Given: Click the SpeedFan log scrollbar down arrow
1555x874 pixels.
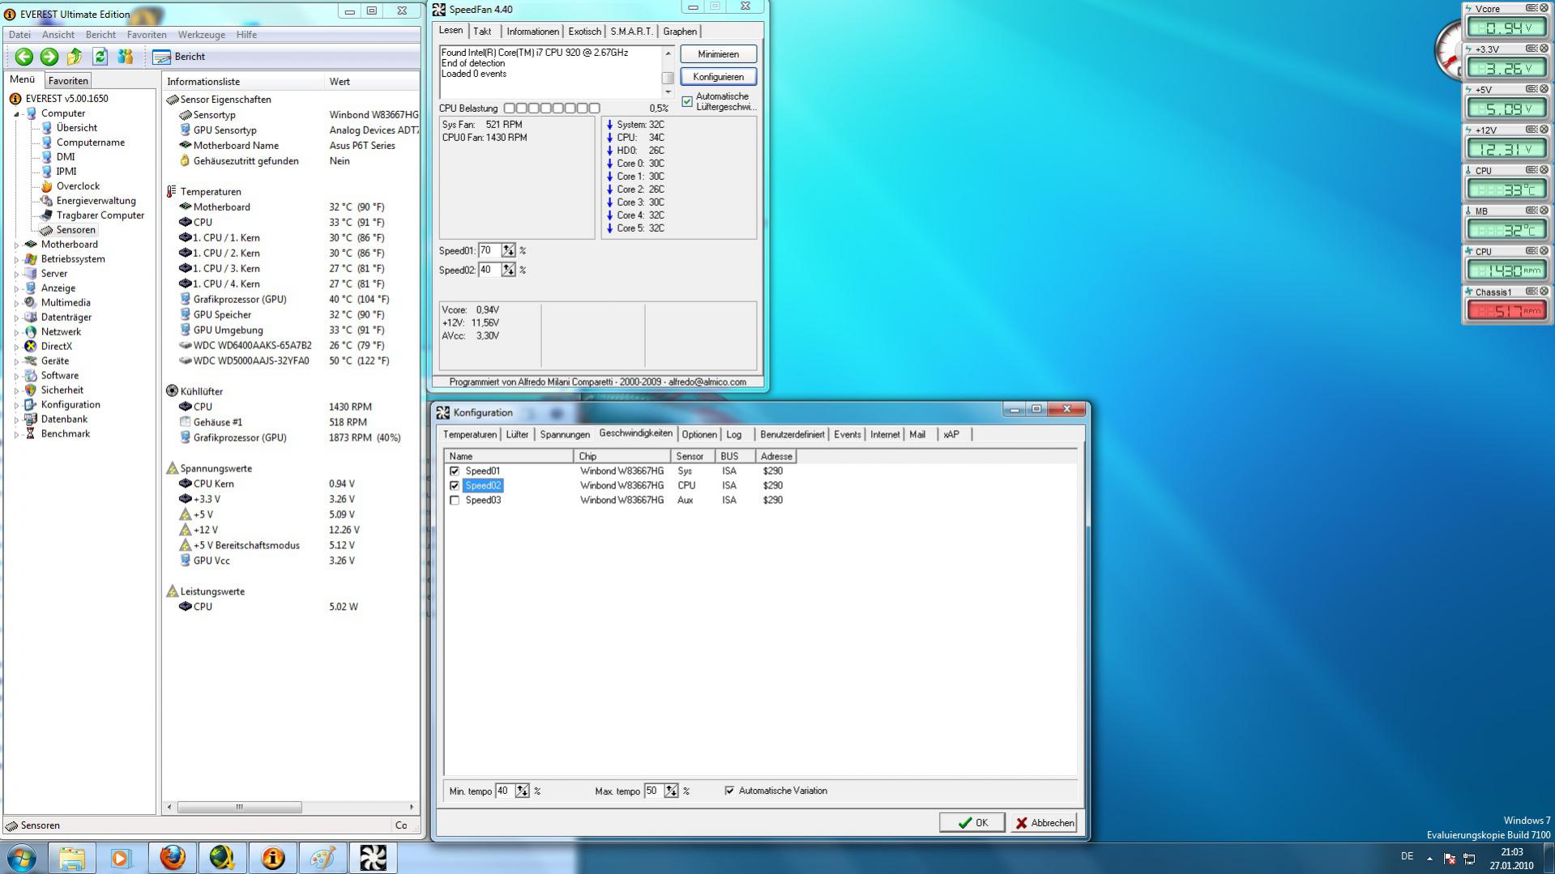Looking at the screenshot, I should pyautogui.click(x=669, y=92).
